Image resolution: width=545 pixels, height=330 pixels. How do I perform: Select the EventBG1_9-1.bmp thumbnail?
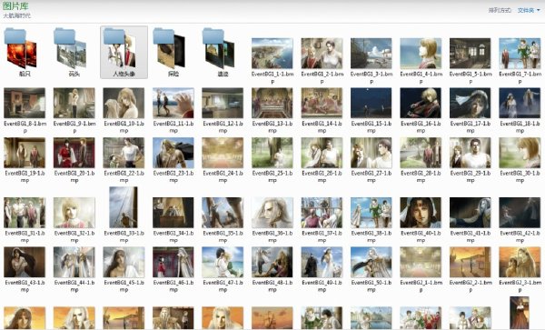pos(74,103)
